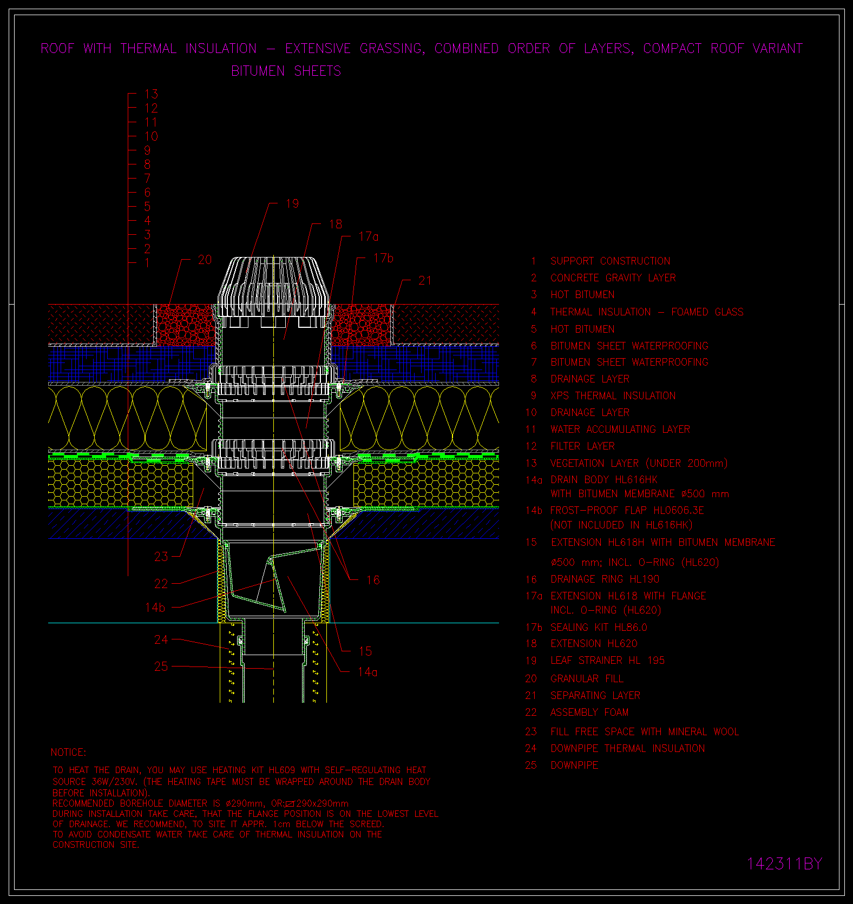Click 'VEGETATION LAYER (UNDER 200mm)' text
The width and height of the screenshot is (853, 904).
pyautogui.click(x=639, y=464)
